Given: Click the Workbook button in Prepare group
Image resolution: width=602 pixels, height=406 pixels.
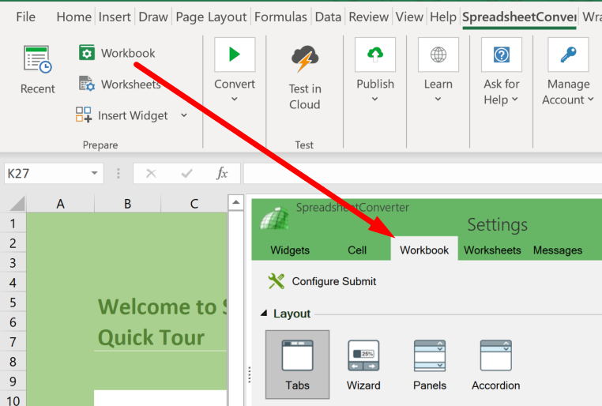Looking at the screenshot, I should [117, 53].
